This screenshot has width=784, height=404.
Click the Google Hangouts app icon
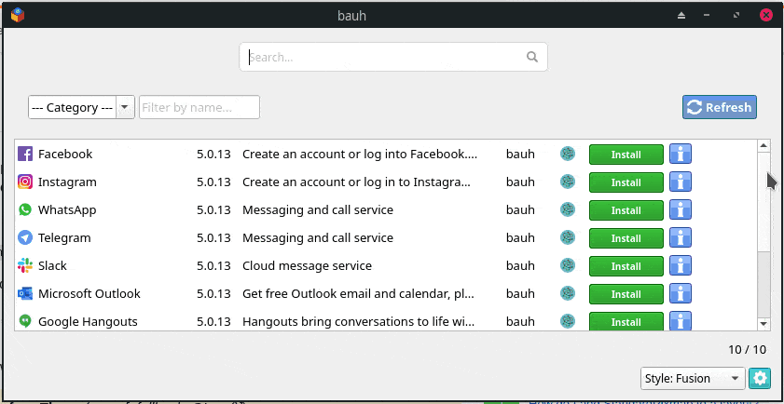25,321
